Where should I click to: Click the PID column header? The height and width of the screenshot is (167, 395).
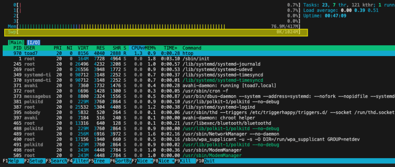[x=17, y=48]
